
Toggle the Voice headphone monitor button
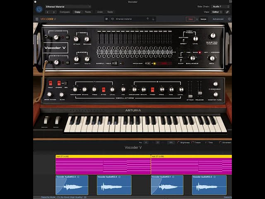67,37
